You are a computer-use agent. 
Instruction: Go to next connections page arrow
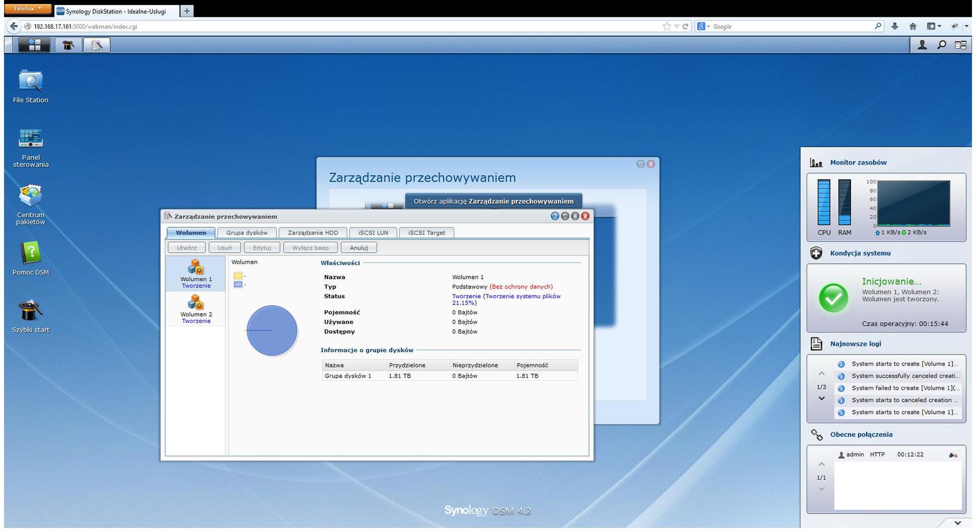821,489
